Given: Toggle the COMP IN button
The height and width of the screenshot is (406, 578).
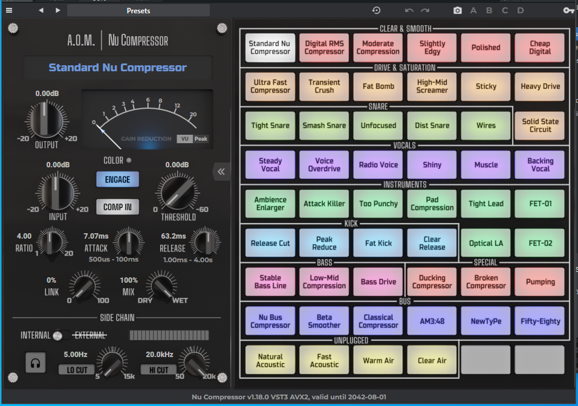Looking at the screenshot, I should tap(117, 207).
